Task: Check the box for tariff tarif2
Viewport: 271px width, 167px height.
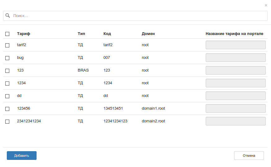Action: pos(7,45)
